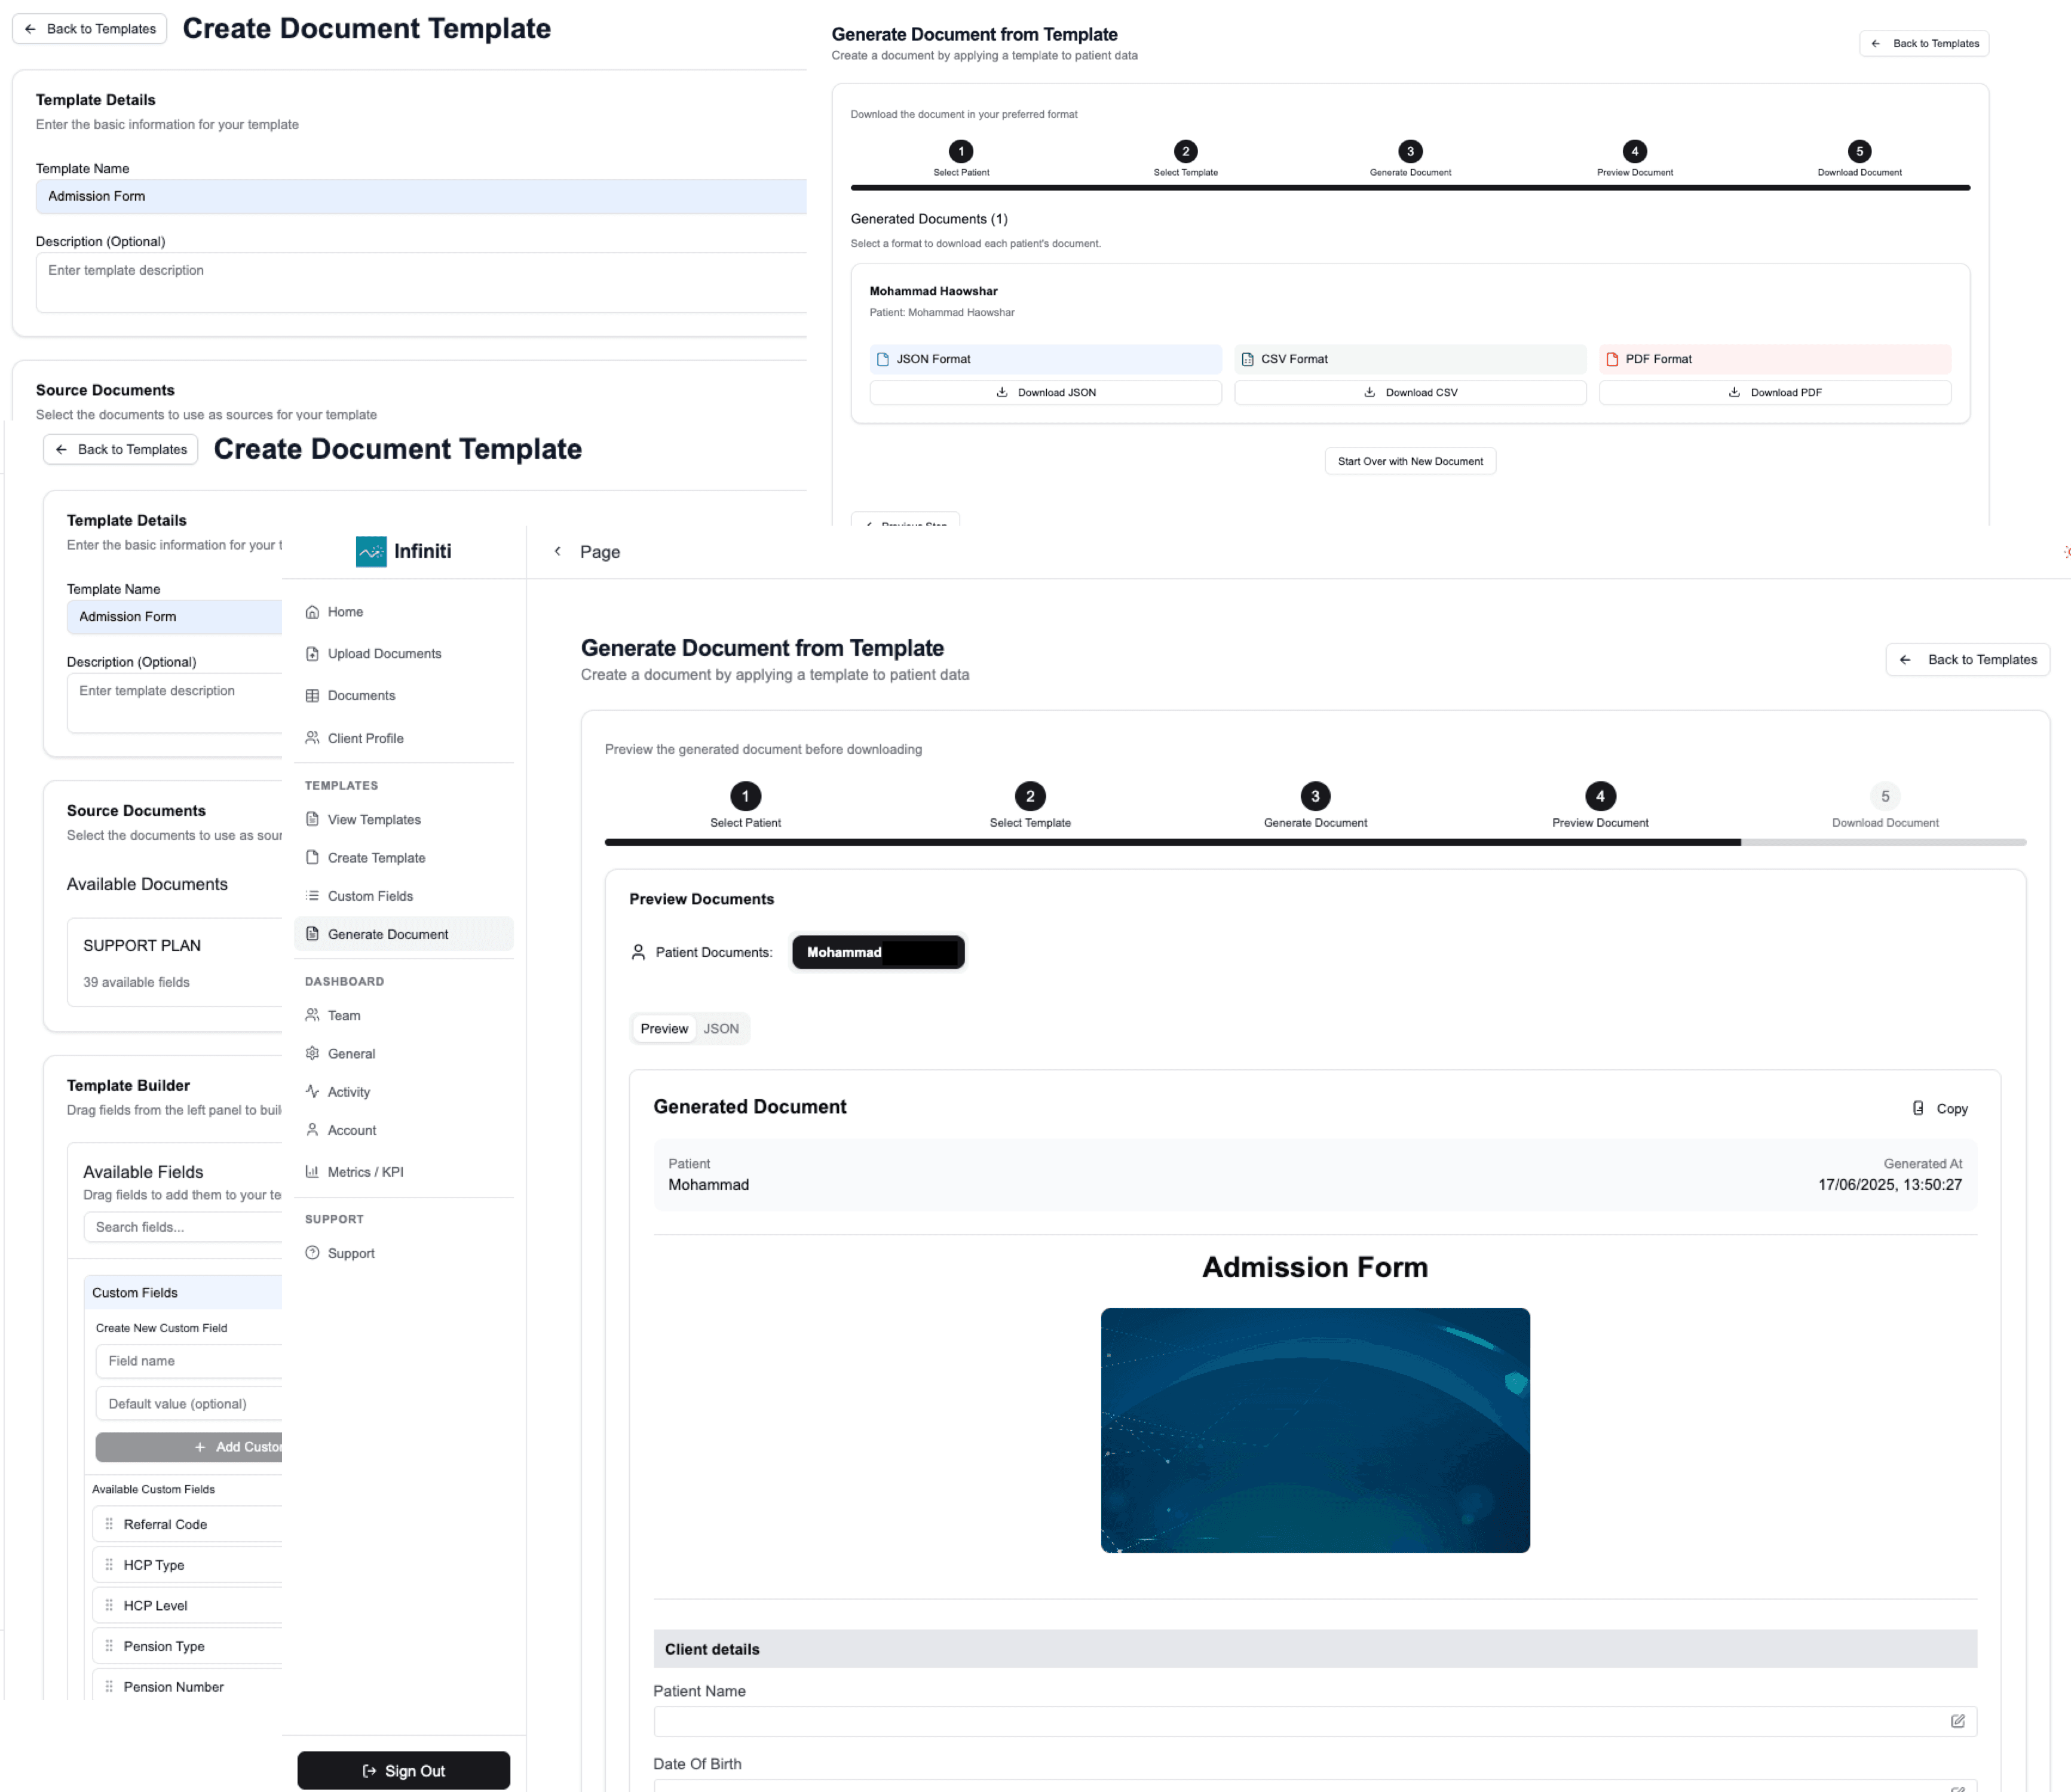The image size is (2071, 1792).
Task: Click the Copy icon in Generated Document
Action: click(x=1918, y=1108)
